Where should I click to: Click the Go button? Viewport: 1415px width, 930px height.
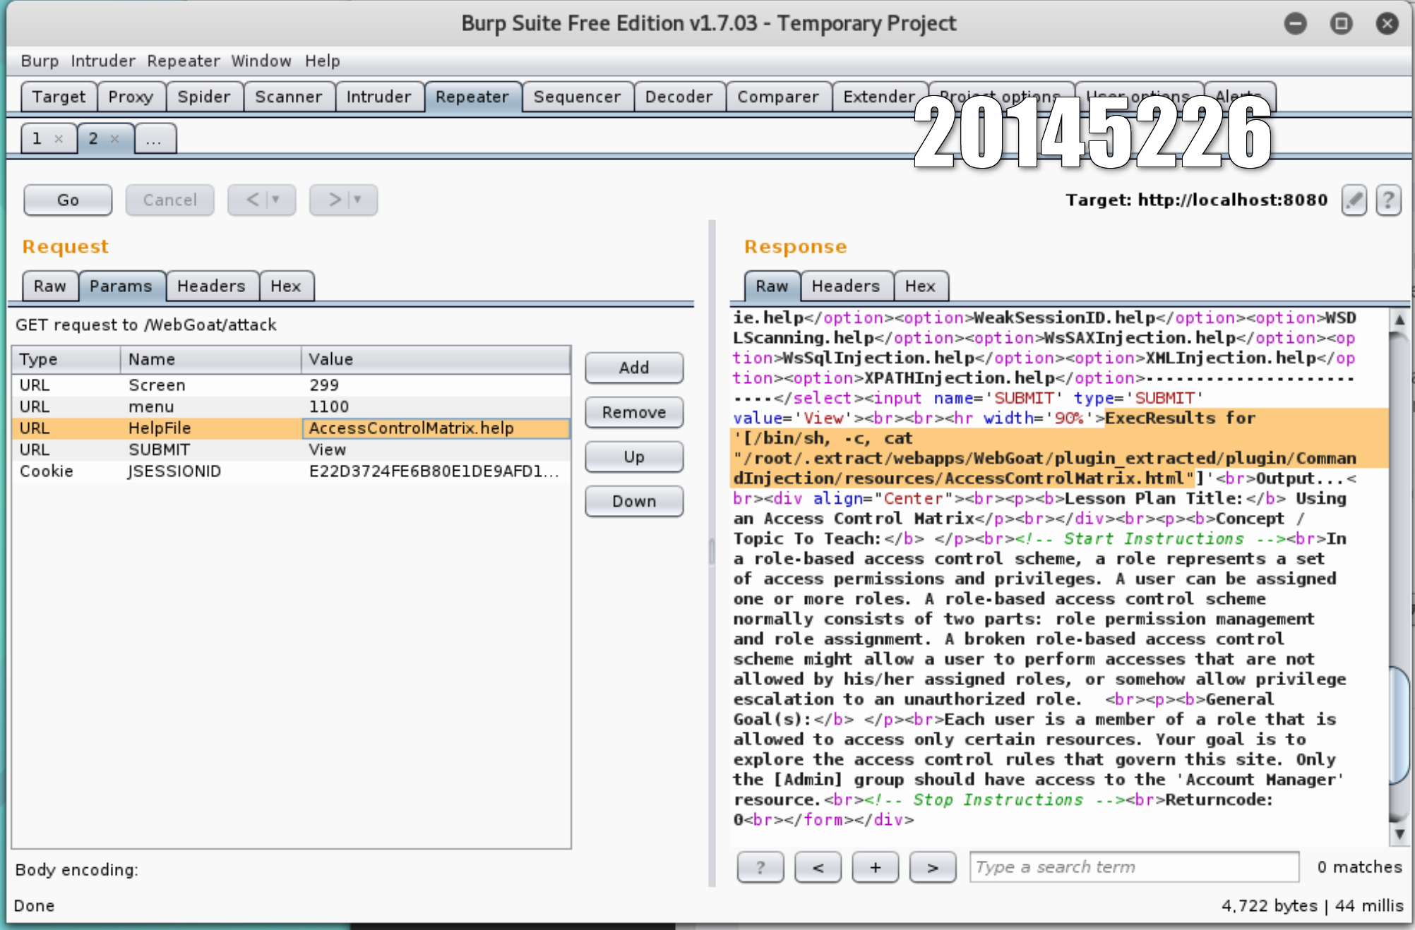[68, 200]
